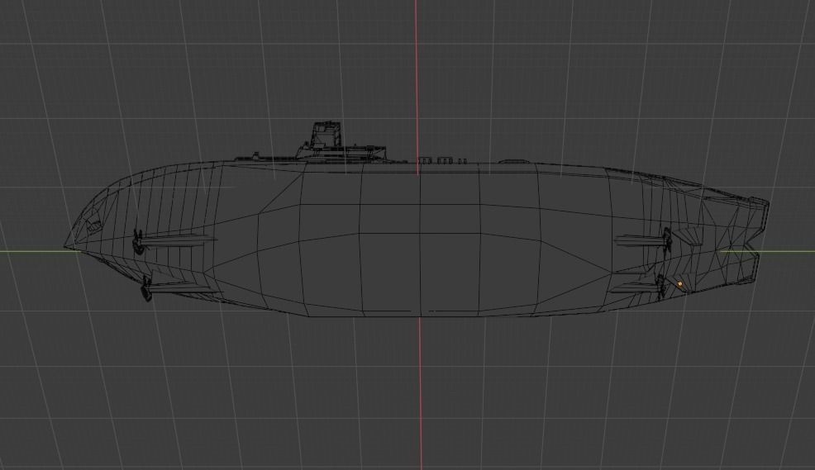The height and width of the screenshot is (470, 815).
Task: Select the upper bow propeller on the left
Action: (x=138, y=241)
